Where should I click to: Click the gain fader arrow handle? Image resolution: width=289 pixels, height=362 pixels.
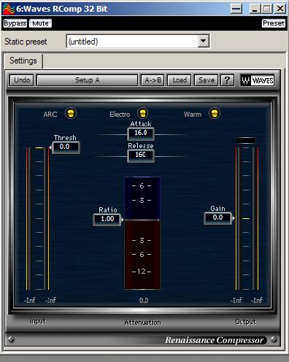(x=233, y=218)
